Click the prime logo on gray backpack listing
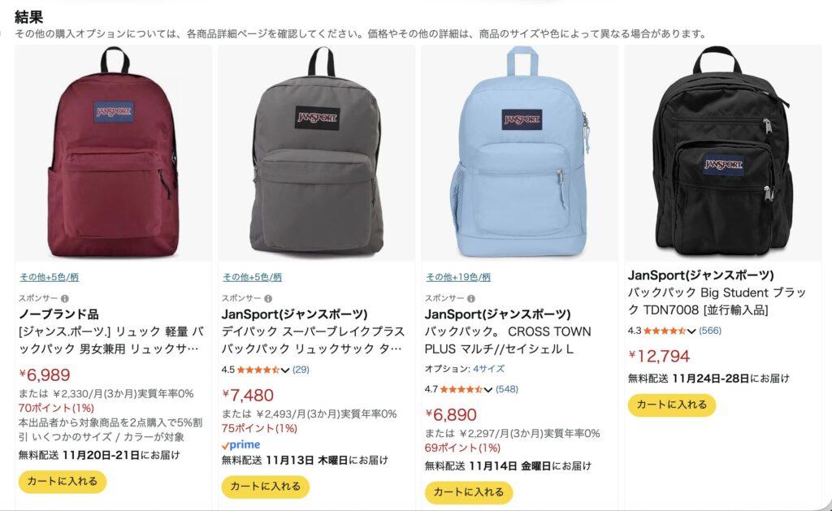 tap(240, 444)
